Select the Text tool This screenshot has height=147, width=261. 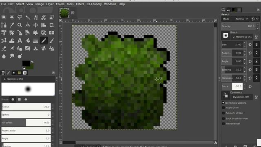pyautogui.click(x=20, y=41)
